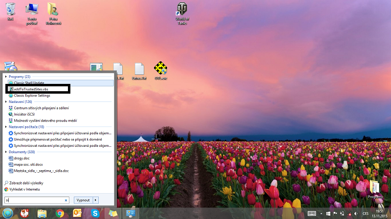Viewport: 391px width, 219px height.
Task: Open Iniciátor iSCSI result
Action: tap(60, 114)
